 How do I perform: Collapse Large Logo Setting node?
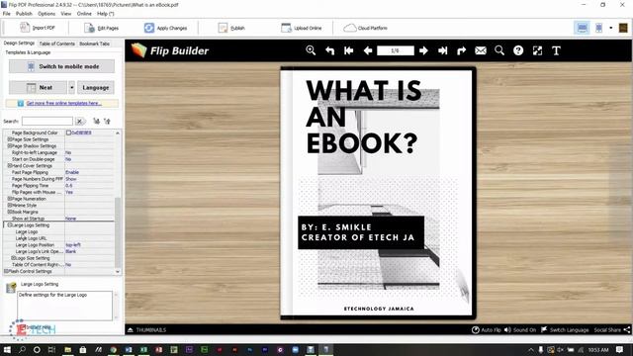click(9, 225)
